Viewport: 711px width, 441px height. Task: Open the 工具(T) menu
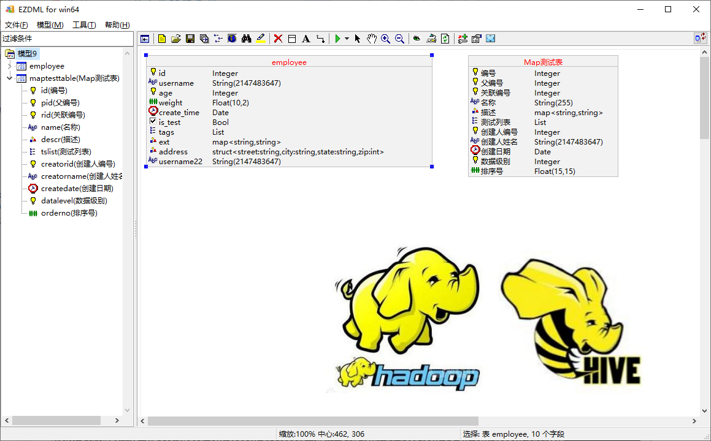click(84, 25)
